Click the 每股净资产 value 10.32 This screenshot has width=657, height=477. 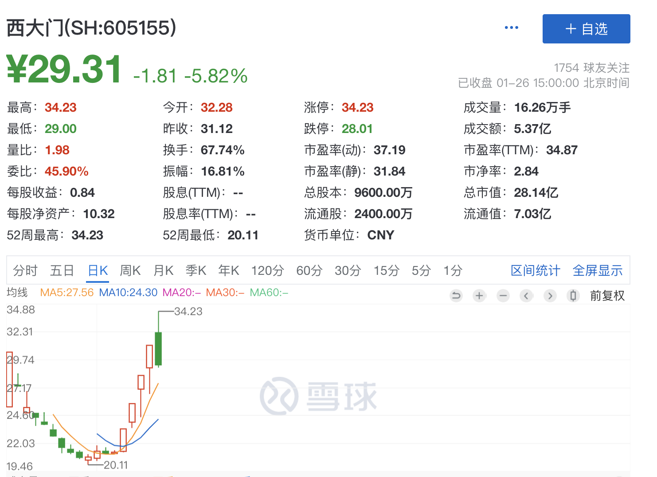pyautogui.click(x=99, y=214)
